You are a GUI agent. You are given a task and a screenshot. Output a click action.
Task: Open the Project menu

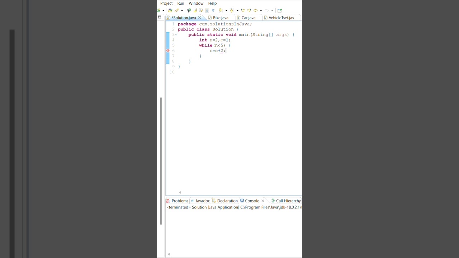coord(166,3)
